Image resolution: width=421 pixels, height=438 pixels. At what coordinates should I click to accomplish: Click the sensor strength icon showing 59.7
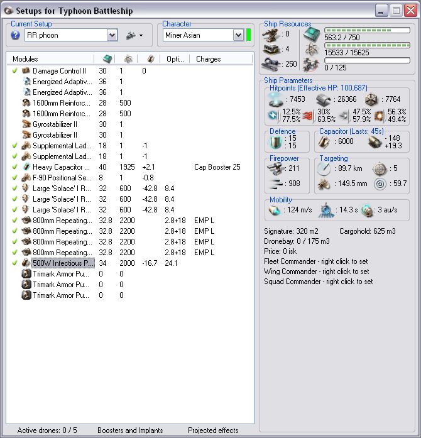[380, 183]
